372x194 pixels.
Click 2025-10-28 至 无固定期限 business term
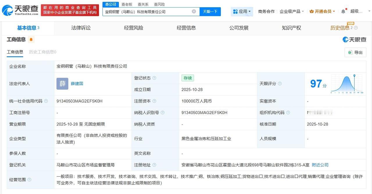(x=81, y=124)
